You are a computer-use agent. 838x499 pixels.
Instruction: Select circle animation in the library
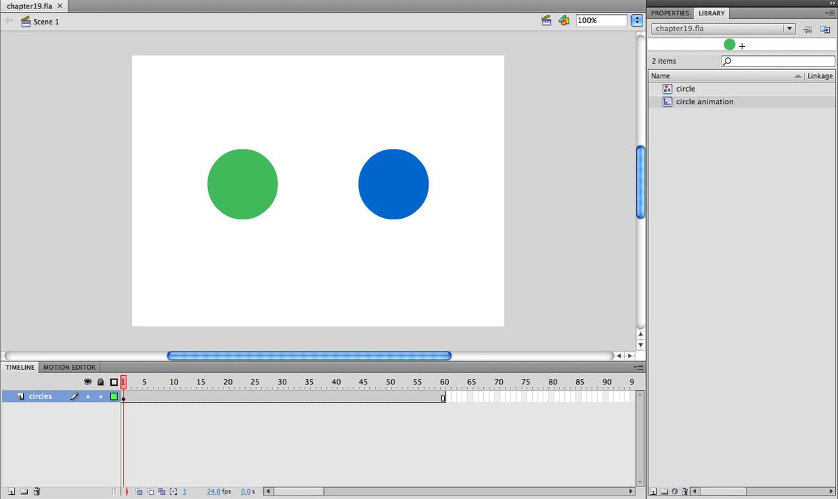pyautogui.click(x=705, y=102)
